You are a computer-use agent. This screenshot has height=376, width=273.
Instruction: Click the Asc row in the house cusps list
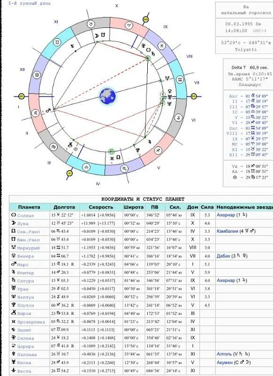248,96
